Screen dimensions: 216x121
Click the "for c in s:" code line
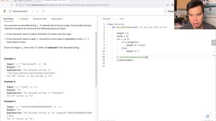coord(123,39)
